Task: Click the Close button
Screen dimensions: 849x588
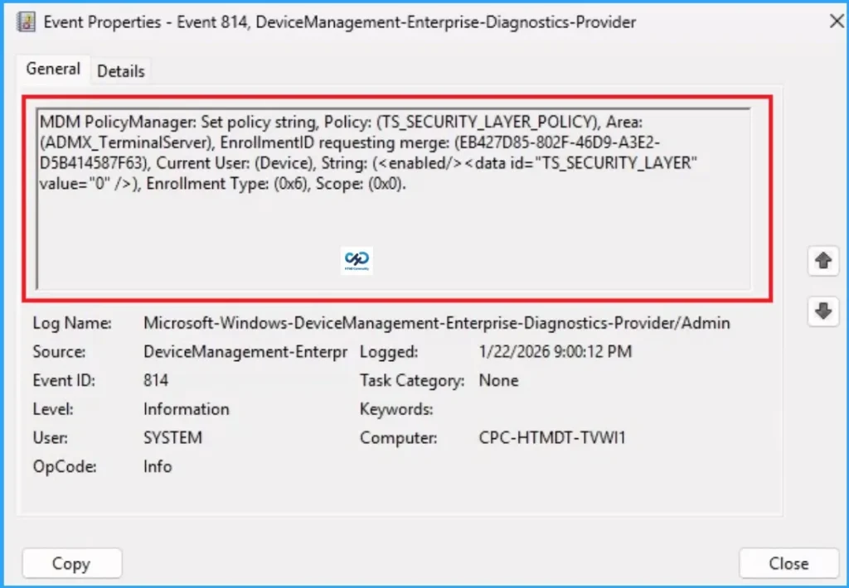Action: coord(788,563)
